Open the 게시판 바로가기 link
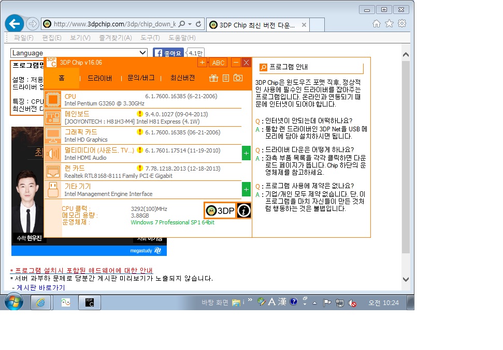503x350 pixels. [41, 287]
